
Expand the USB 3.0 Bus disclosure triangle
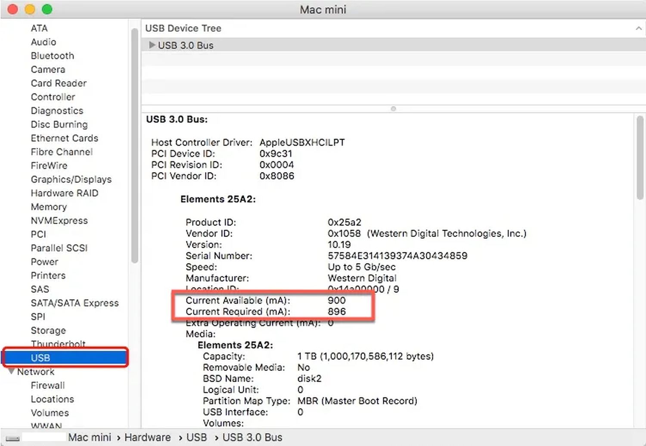click(x=152, y=45)
